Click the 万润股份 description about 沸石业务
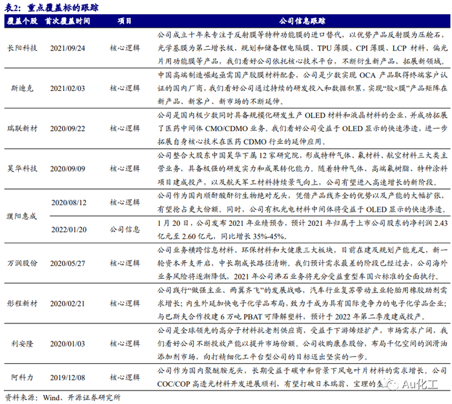This screenshot has width=452, height=404. [302, 263]
